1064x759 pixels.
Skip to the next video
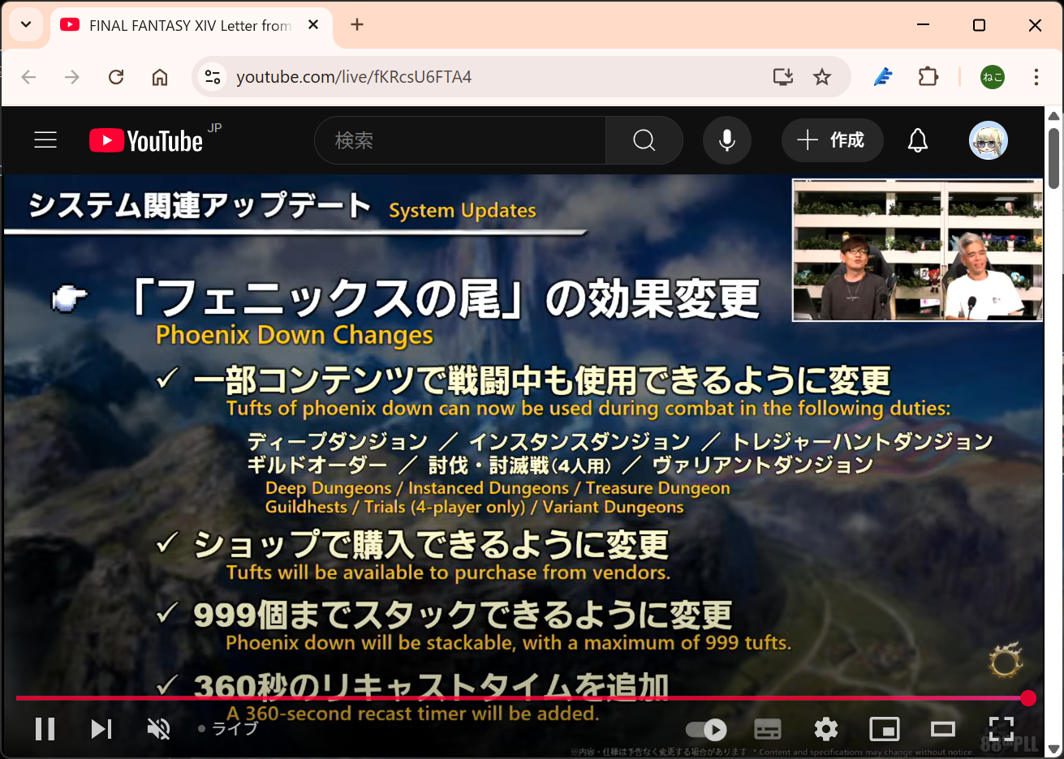(101, 729)
